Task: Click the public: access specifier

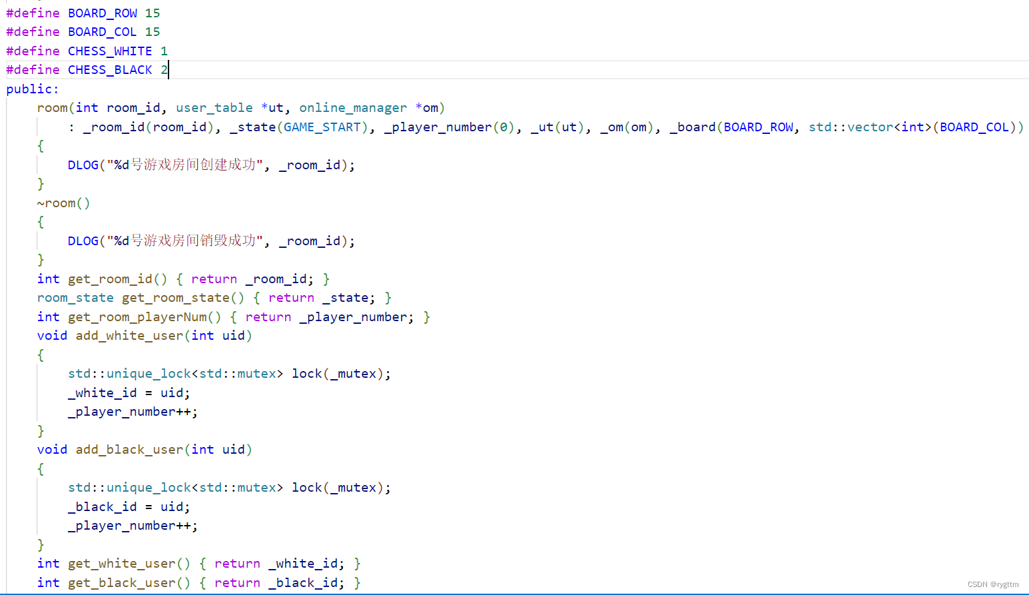Action: coord(33,89)
